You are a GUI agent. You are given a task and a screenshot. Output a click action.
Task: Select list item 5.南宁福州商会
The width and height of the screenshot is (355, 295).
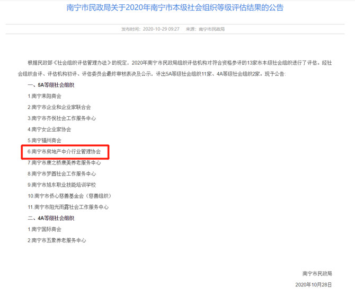click(x=45, y=141)
